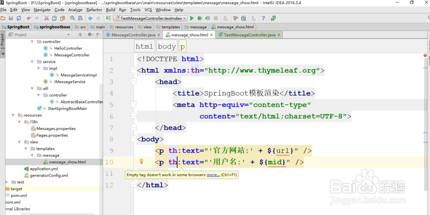The height and width of the screenshot is (215, 430).
Task: Open Settings via the wrench icon
Action: coord(235,18)
